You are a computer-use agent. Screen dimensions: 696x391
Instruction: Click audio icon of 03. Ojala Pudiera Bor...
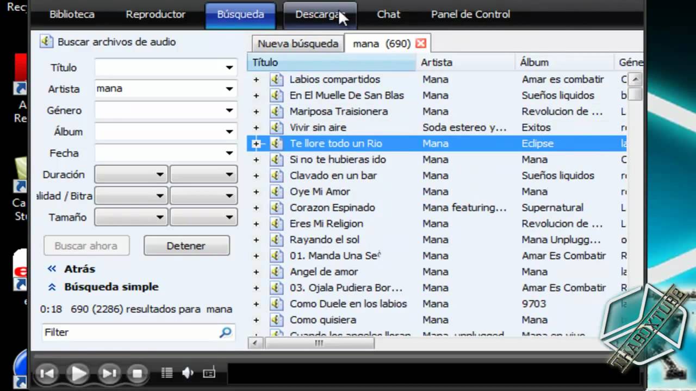tap(277, 288)
